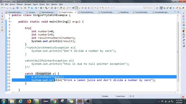
Task: Click the Print toolbar icon
Action: pyautogui.click(x=14, y=8)
